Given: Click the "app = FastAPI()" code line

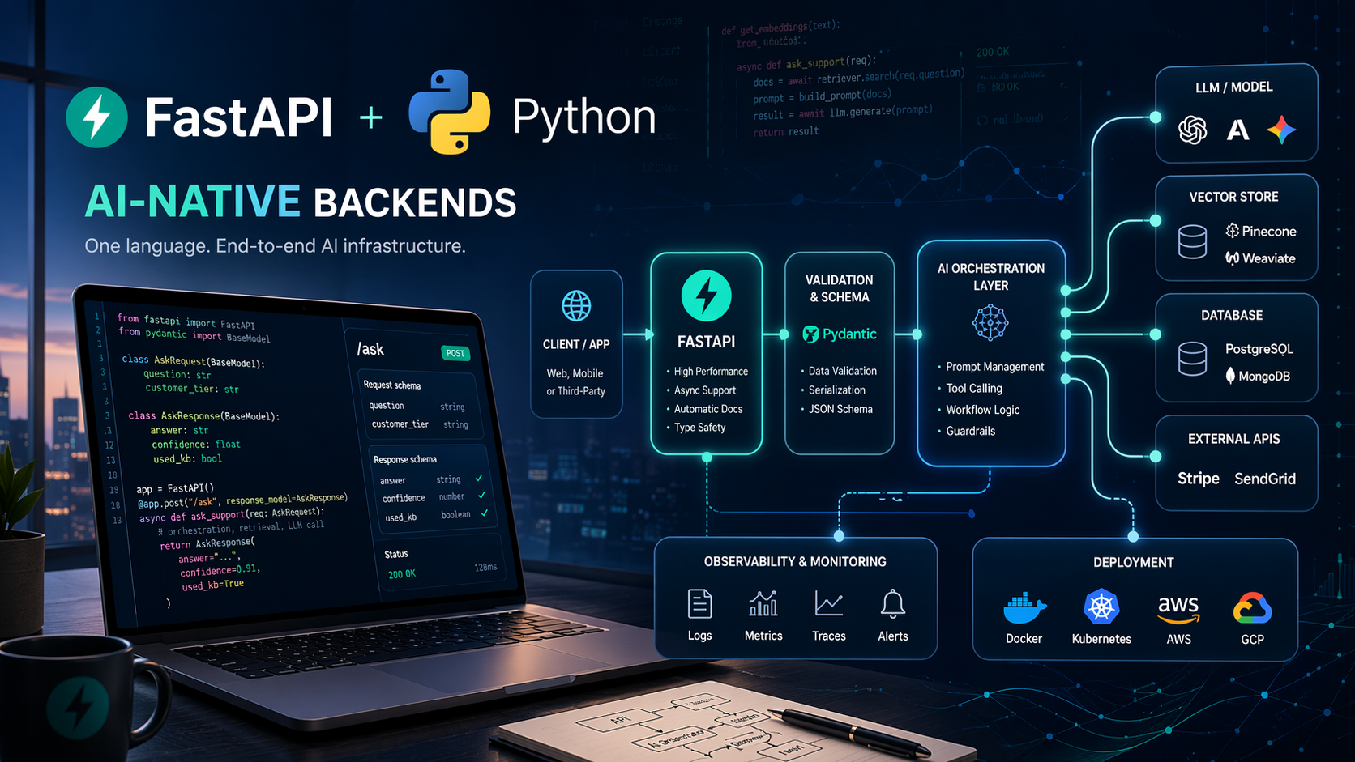Looking at the screenshot, I should 175,488.
